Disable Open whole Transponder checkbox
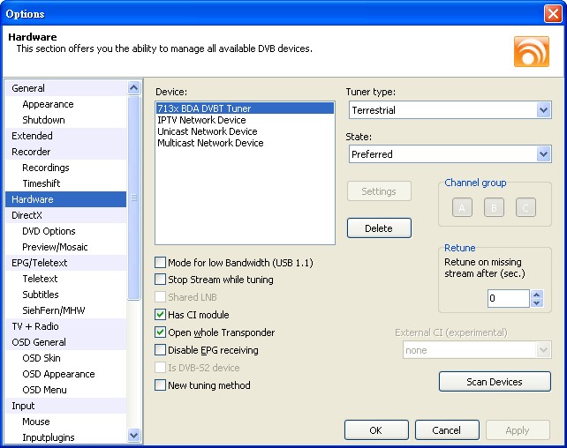567x448 pixels. point(161,332)
